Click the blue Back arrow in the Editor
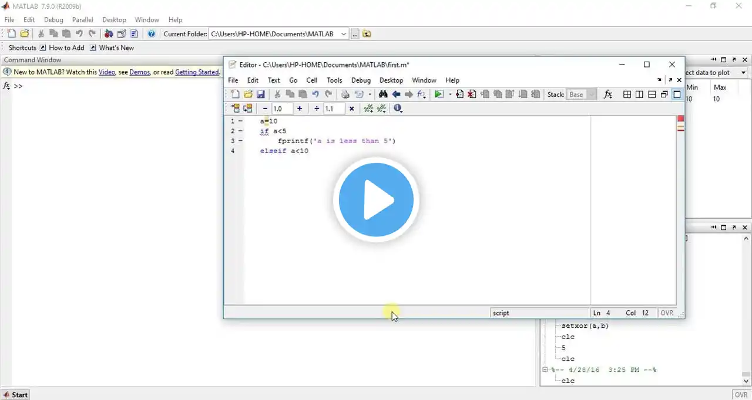Screen dimensions: 752x400 396,94
